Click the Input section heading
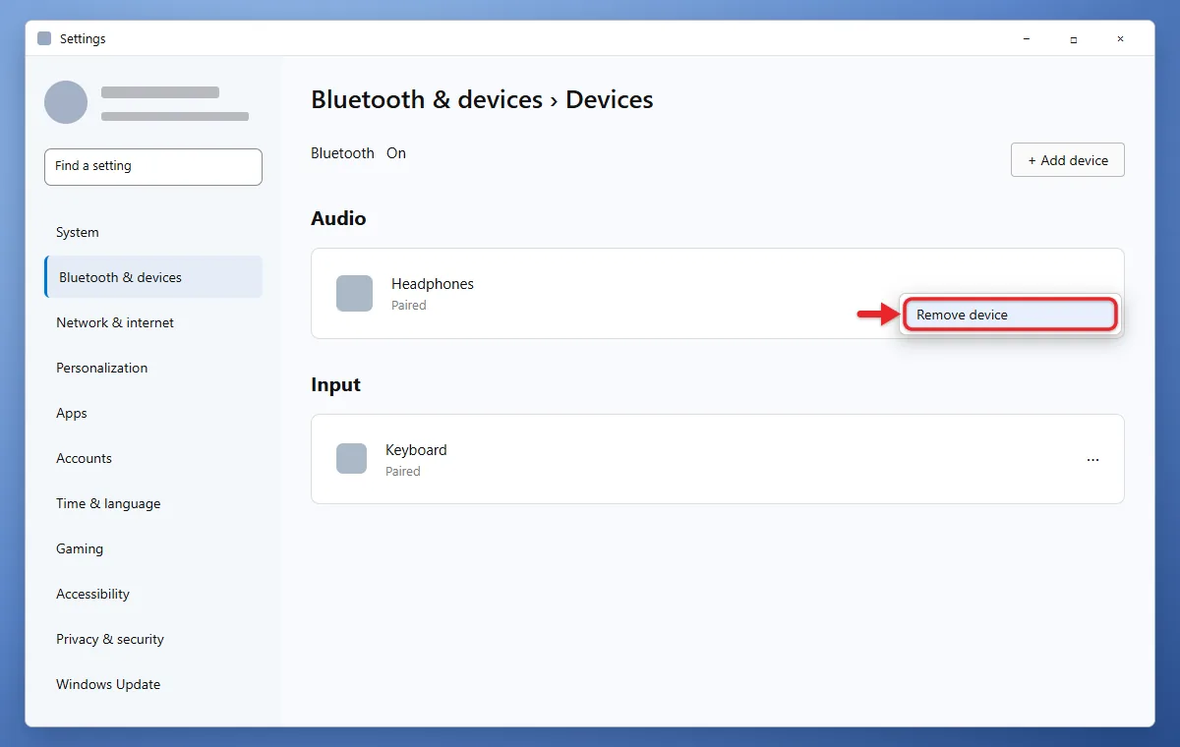Image resolution: width=1180 pixels, height=747 pixels. (x=336, y=384)
